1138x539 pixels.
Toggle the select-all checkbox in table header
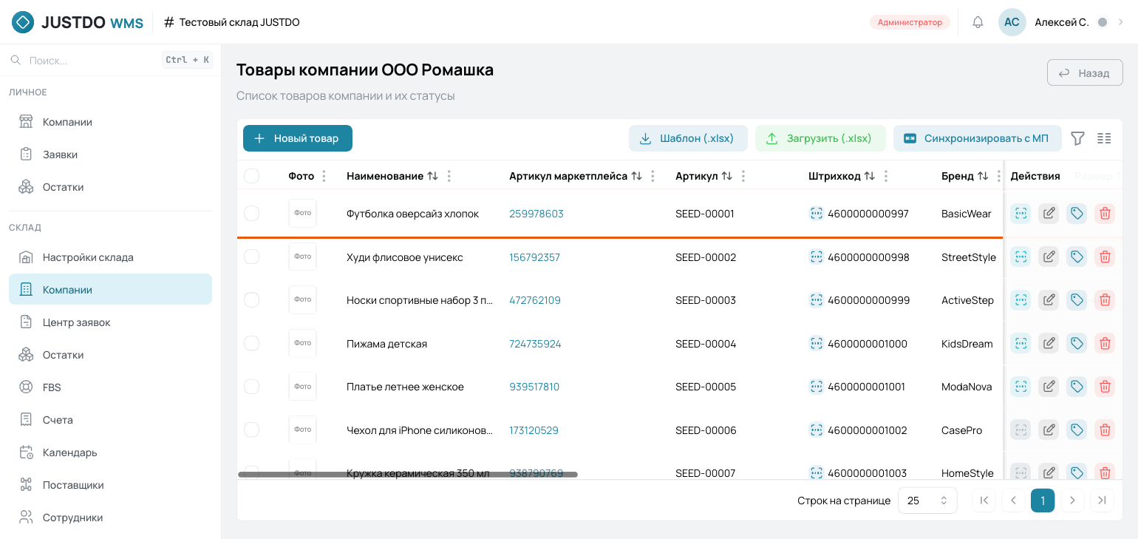(252, 176)
